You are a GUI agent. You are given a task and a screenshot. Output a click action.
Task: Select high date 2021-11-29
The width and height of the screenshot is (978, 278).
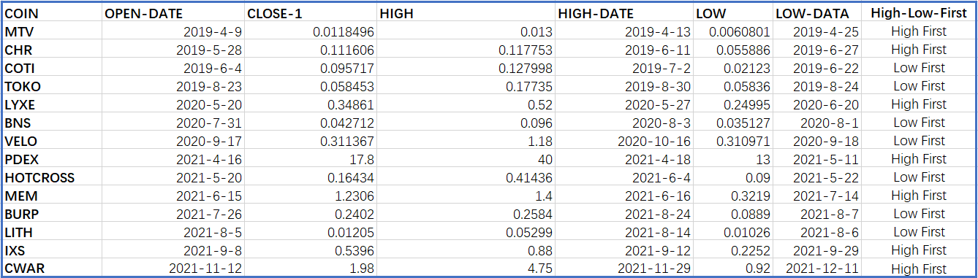coord(654,269)
